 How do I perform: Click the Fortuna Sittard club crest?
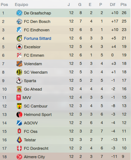point(19,38)
